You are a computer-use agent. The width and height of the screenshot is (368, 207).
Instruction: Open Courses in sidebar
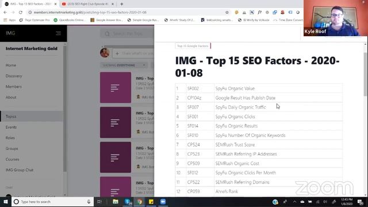[13, 159]
